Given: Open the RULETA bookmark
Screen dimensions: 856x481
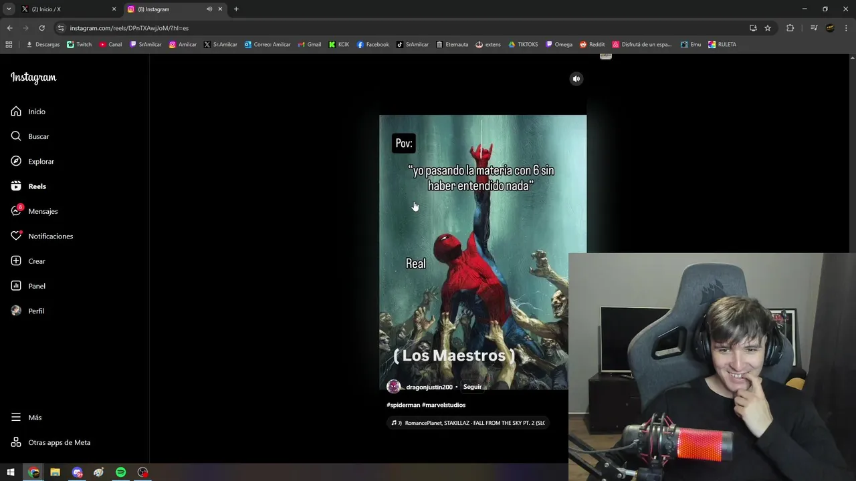Looking at the screenshot, I should tap(722, 45).
